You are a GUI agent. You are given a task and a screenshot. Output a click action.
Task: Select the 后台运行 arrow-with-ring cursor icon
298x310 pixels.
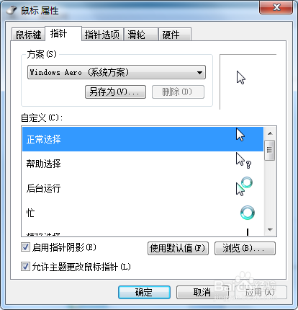coord(244,187)
